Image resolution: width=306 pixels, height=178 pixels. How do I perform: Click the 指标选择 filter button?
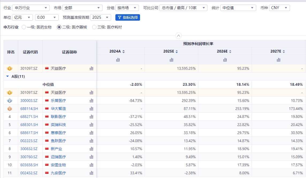tap(128, 17)
